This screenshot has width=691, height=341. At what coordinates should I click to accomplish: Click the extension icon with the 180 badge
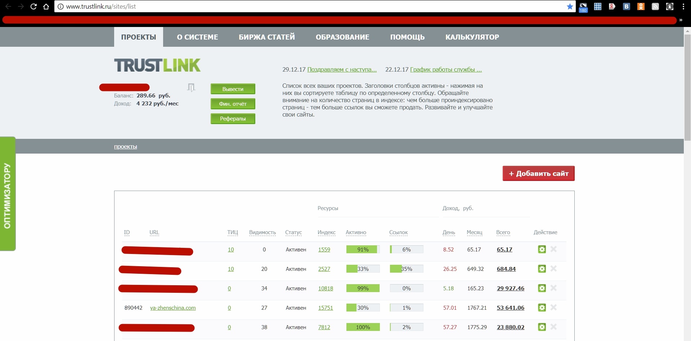tap(583, 7)
